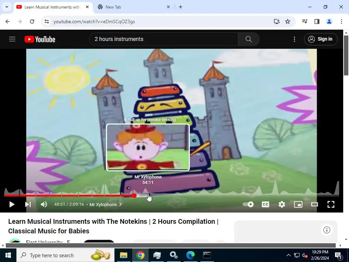Viewport: 349px width, 262px height.
Task: Go back to previous page
Action: click(x=7, y=21)
